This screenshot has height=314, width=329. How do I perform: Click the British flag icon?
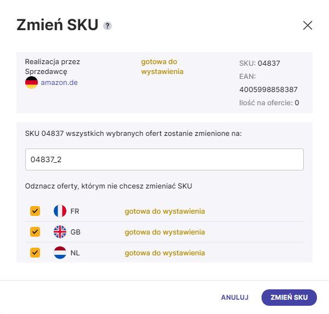tap(60, 232)
